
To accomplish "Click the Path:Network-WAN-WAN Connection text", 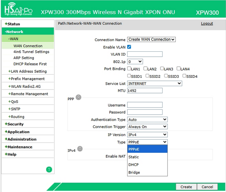I will [x=90, y=23].
